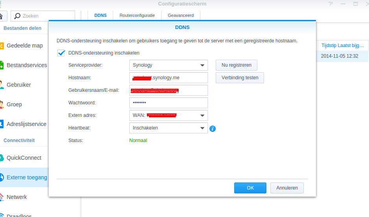369x217 pixels.
Task: Click the magnifier icon in search field
Action: (17, 16)
